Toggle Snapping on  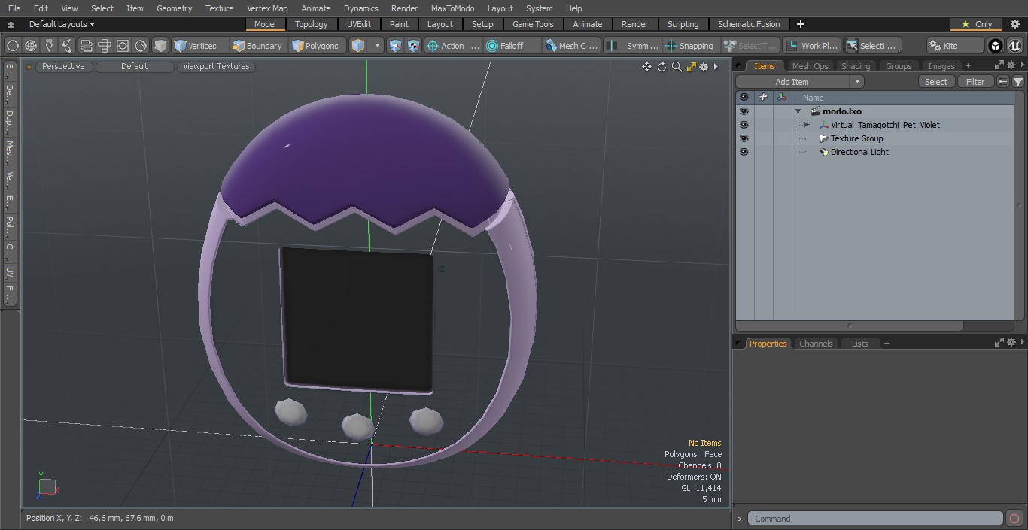689,46
